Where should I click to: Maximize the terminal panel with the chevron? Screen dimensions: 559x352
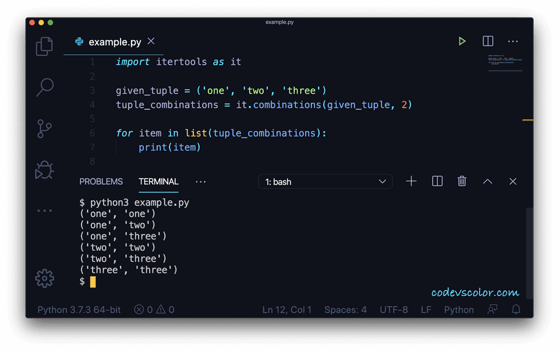pyautogui.click(x=487, y=181)
